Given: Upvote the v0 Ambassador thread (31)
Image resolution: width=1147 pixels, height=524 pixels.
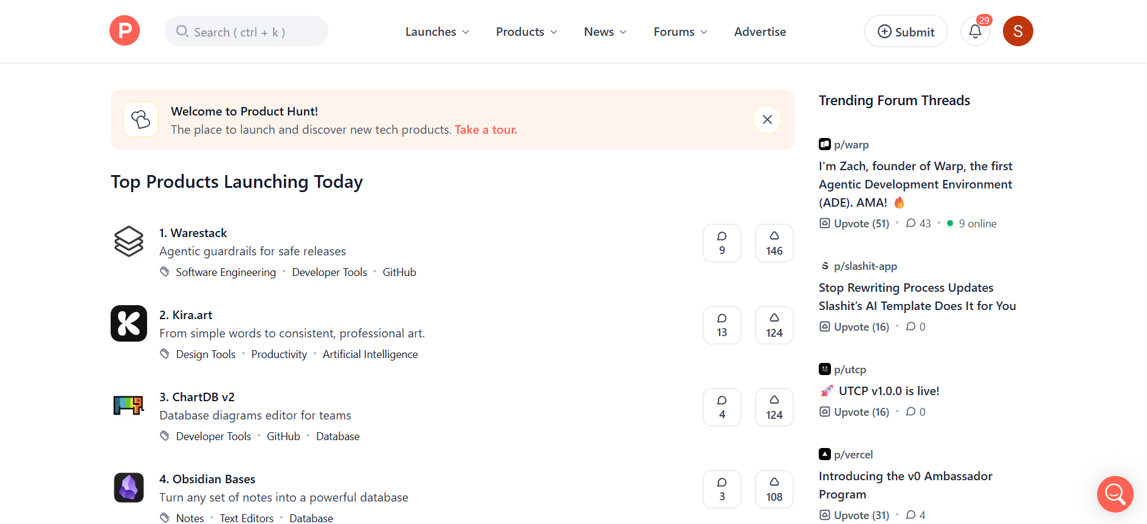Looking at the screenshot, I should click(854, 515).
